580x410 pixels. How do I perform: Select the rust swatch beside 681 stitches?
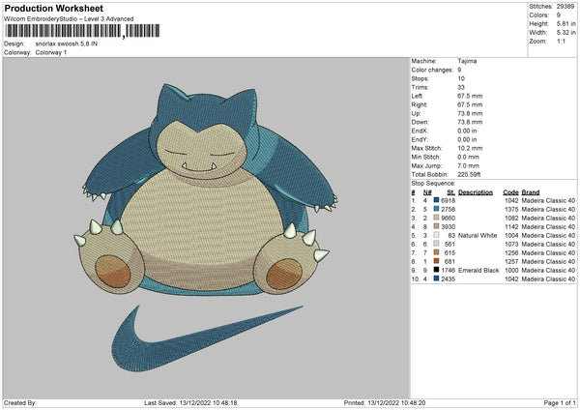pyautogui.click(x=436, y=261)
